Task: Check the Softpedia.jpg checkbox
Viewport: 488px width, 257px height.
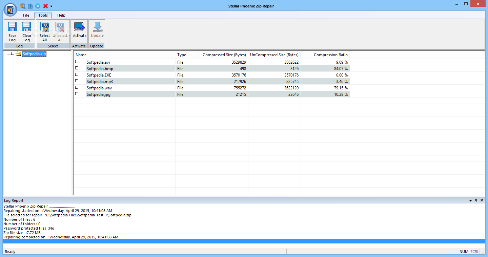Action: pyautogui.click(x=77, y=94)
